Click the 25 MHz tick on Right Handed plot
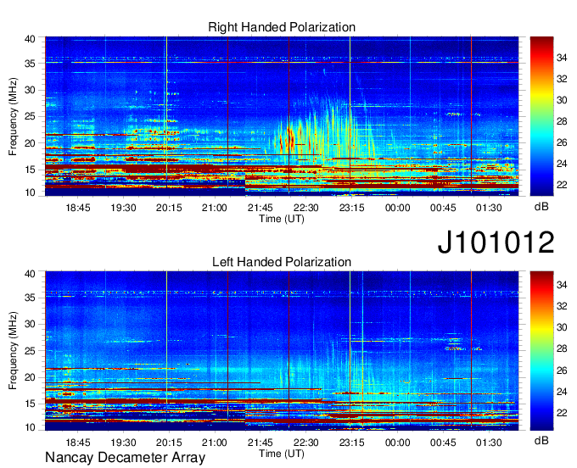 [30, 116]
